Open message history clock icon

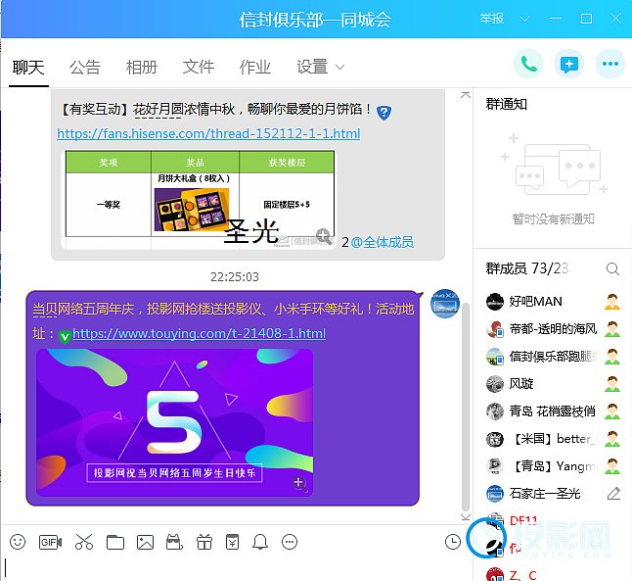pyautogui.click(x=453, y=542)
